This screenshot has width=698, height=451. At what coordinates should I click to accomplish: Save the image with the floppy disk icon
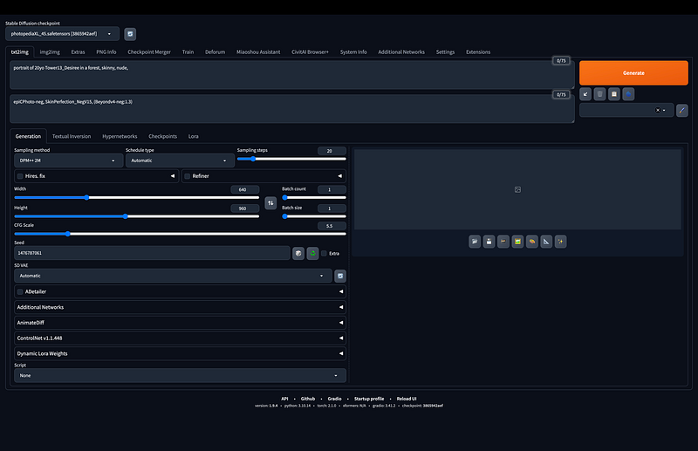(x=489, y=242)
